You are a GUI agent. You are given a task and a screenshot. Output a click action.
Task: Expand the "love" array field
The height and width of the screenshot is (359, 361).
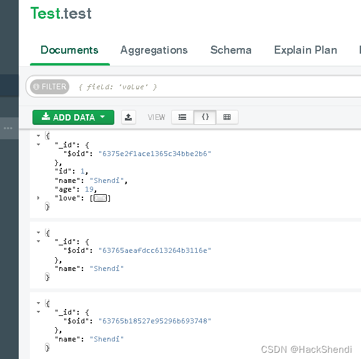(x=39, y=198)
